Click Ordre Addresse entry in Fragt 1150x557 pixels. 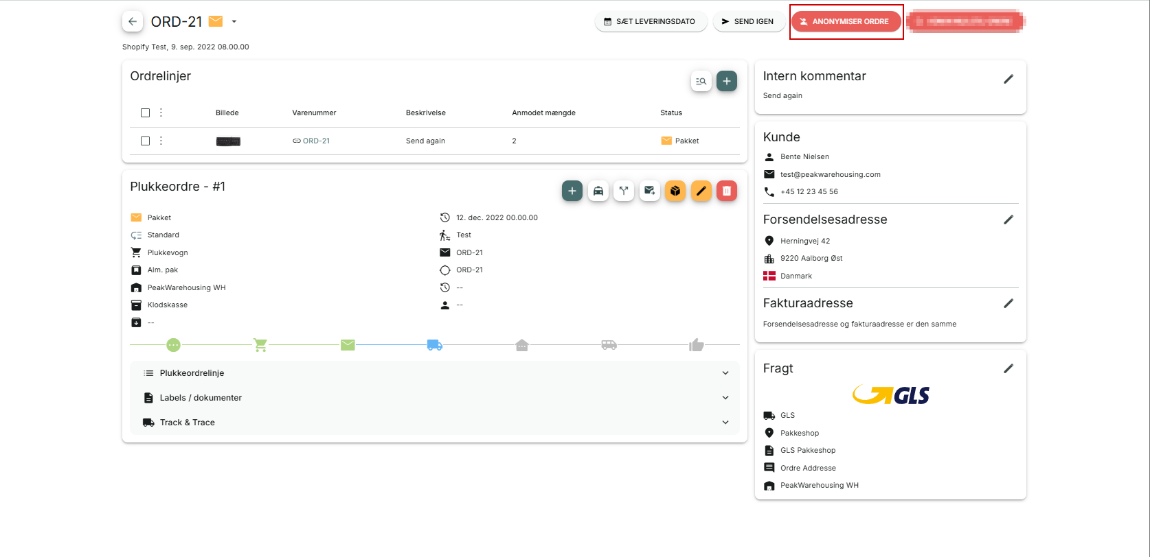pos(808,468)
